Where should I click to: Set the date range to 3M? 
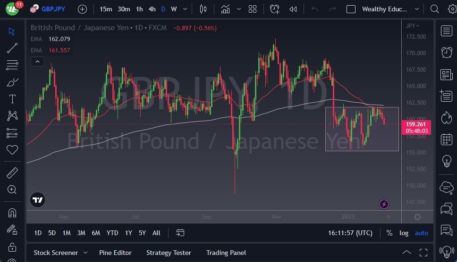81,233
